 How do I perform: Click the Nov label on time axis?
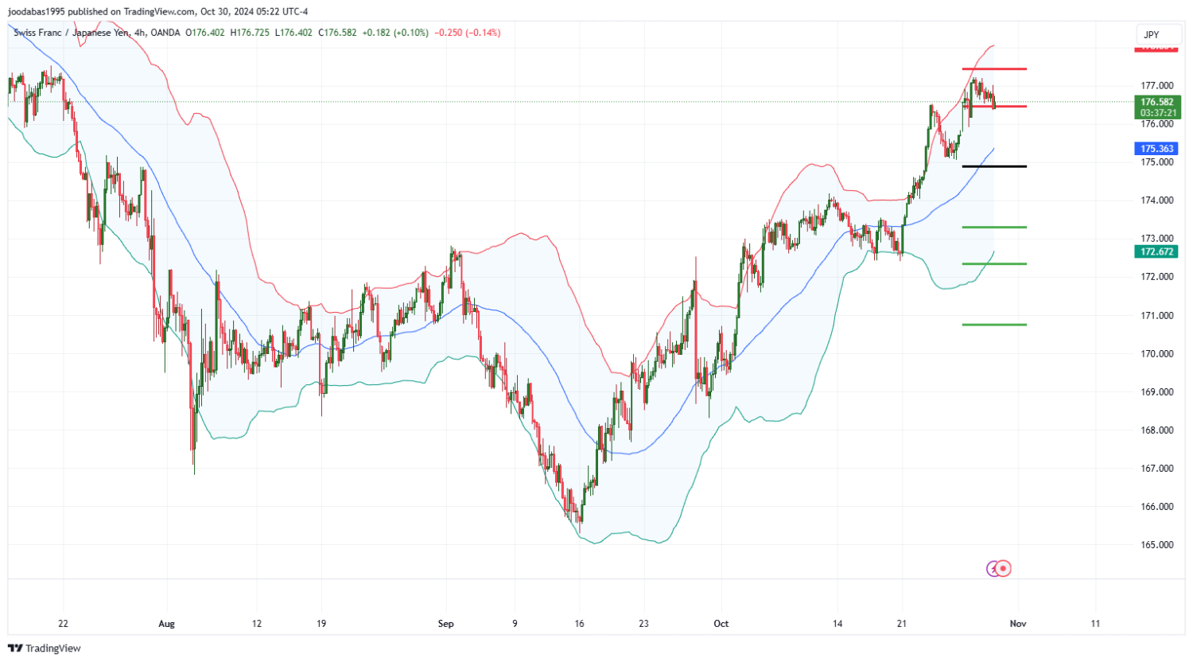tap(1018, 624)
